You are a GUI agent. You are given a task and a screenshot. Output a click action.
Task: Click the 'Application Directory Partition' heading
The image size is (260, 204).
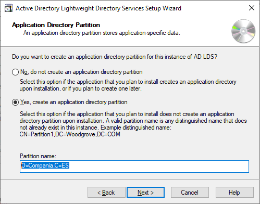[x=56, y=25]
